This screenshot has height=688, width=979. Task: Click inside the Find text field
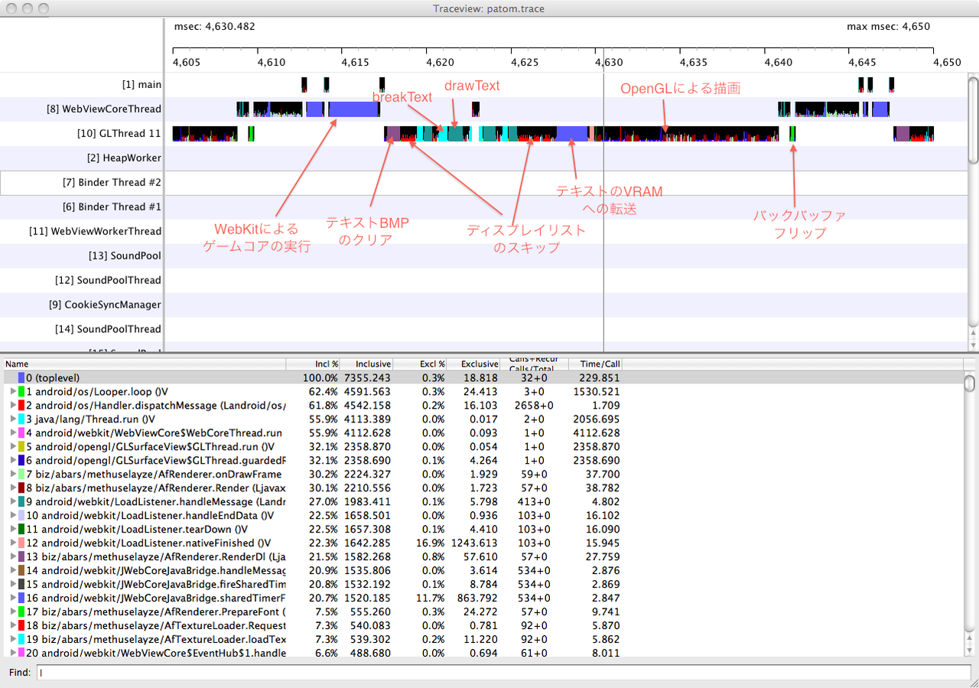504,673
